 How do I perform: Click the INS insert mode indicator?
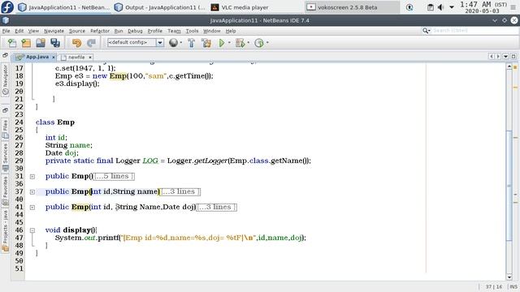pos(513,286)
